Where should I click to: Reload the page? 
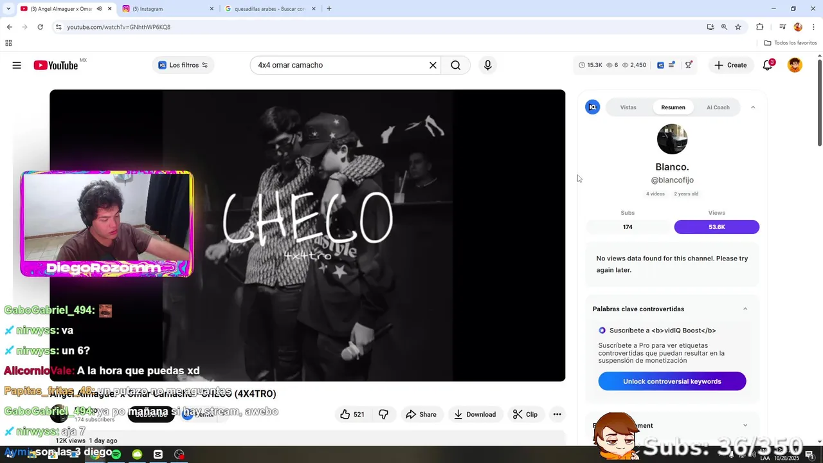pyautogui.click(x=40, y=27)
